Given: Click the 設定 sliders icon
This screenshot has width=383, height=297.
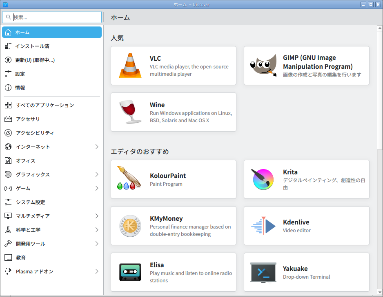Looking at the screenshot, I should [8, 74].
